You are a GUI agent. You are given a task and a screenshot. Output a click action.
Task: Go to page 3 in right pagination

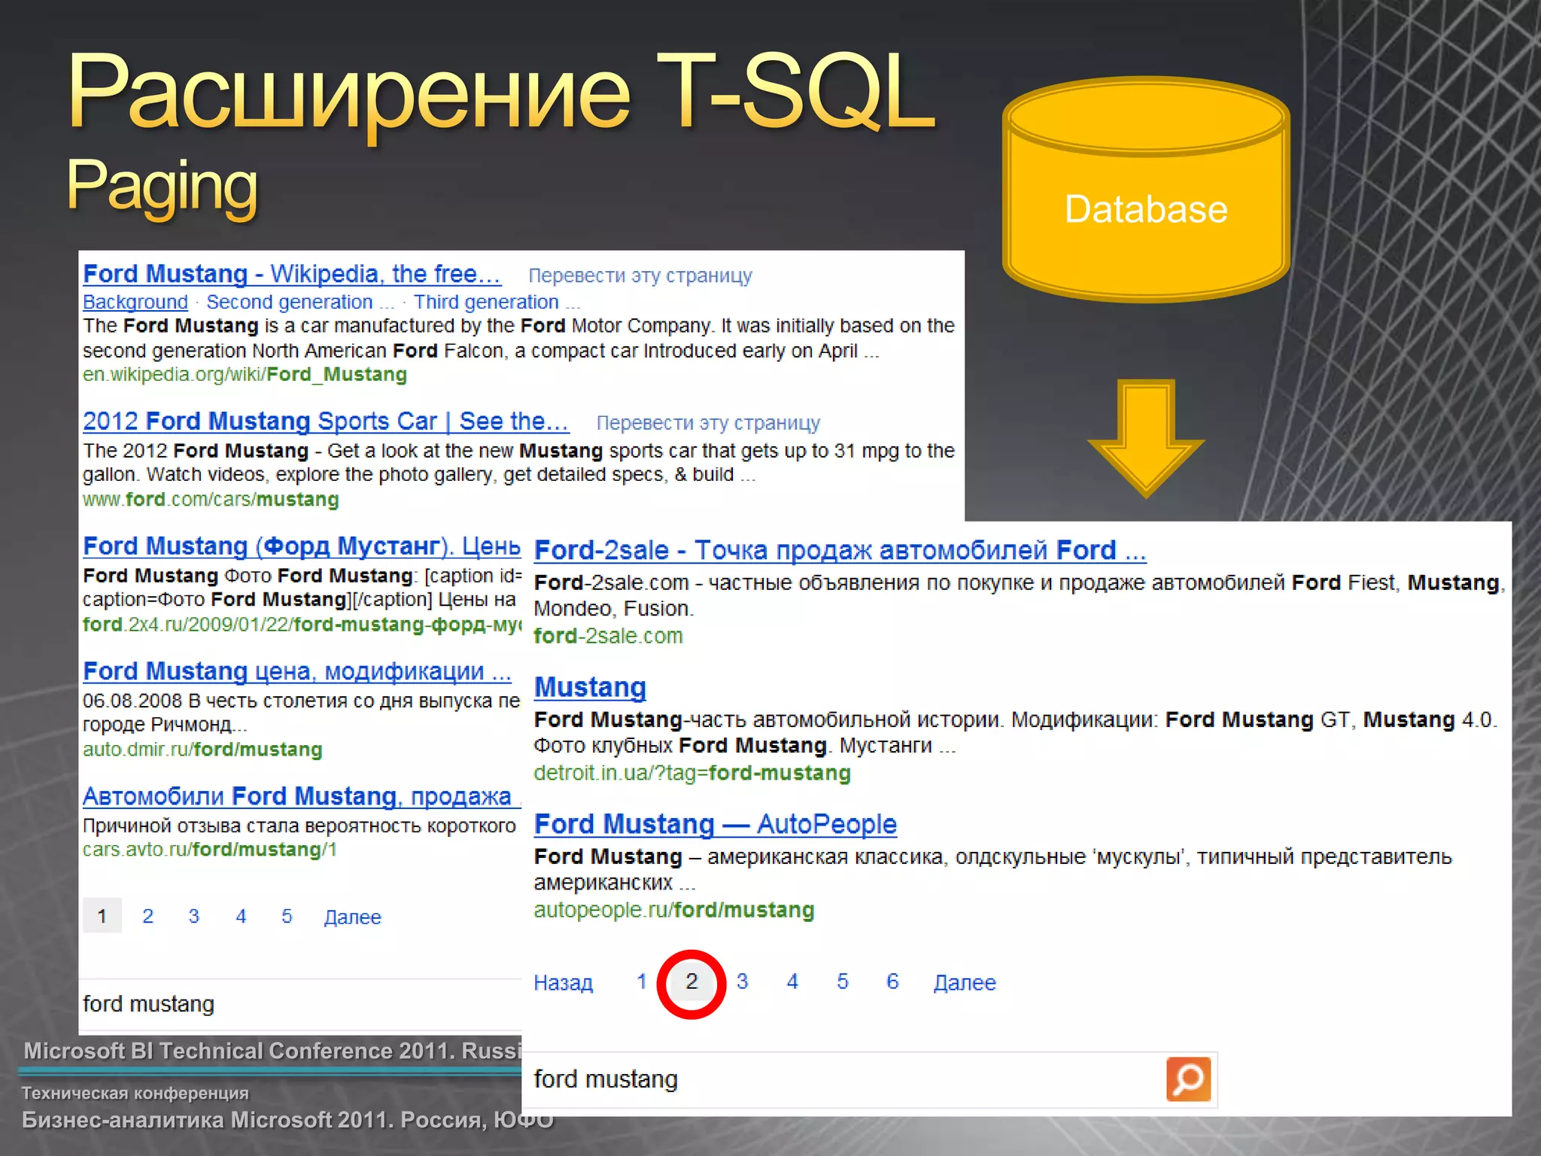click(x=743, y=981)
